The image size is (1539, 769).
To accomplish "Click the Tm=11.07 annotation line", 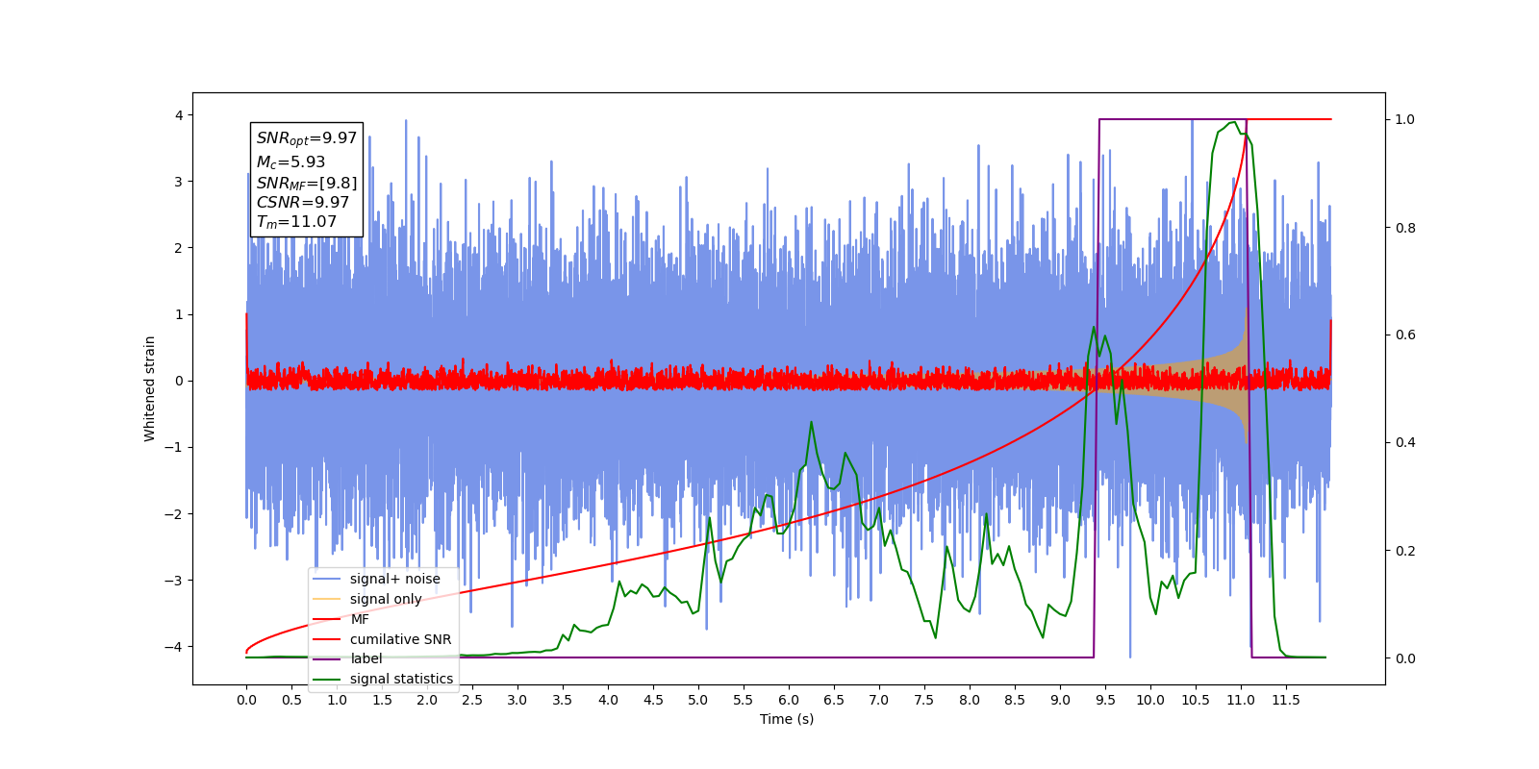I will pos(296,222).
